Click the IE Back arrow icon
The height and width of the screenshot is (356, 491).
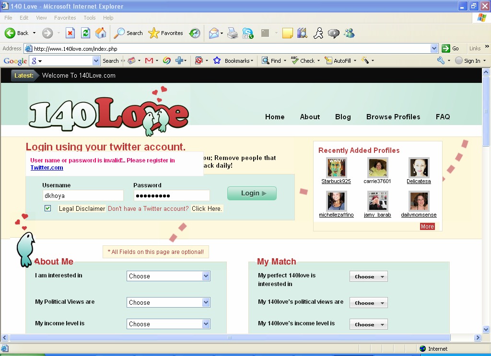[x=10, y=33]
